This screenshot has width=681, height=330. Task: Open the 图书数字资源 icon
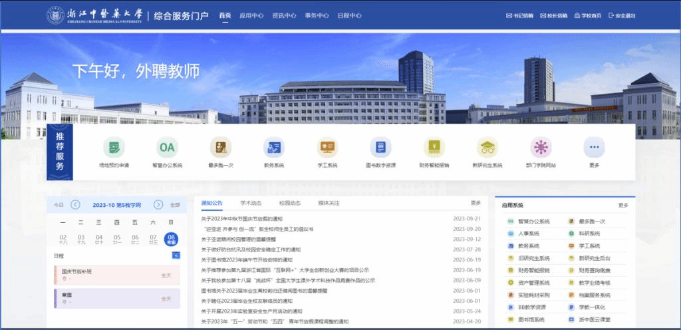(x=380, y=147)
